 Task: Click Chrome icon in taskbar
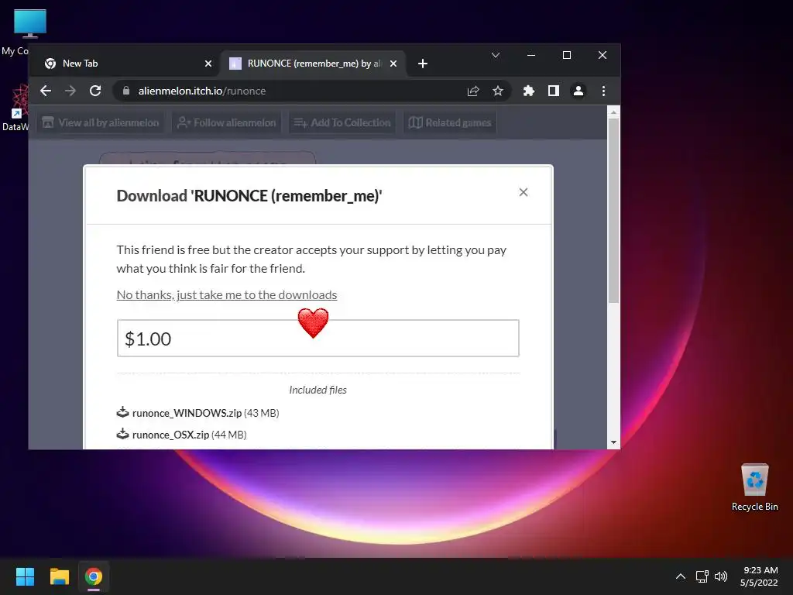coord(94,576)
